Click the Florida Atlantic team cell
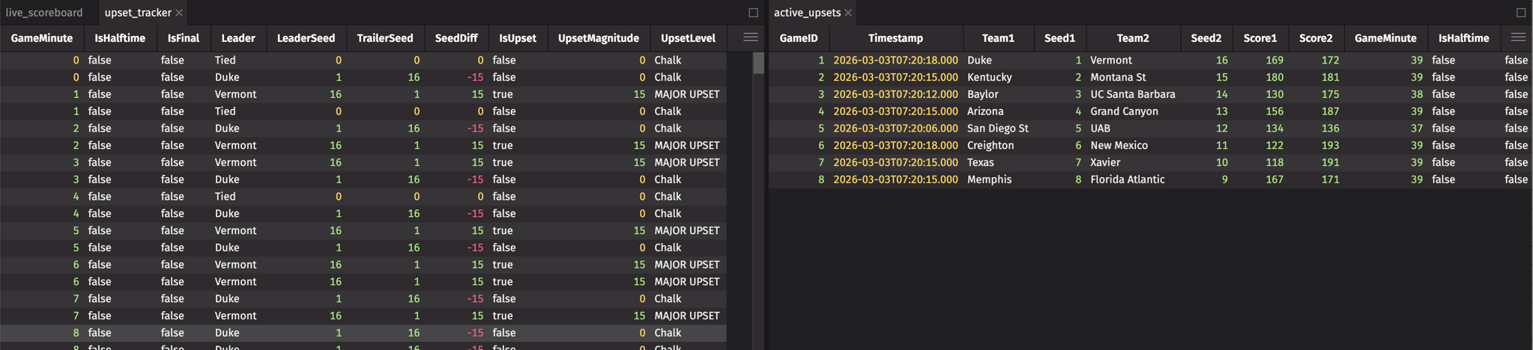Image resolution: width=1533 pixels, height=350 pixels. coord(1127,179)
